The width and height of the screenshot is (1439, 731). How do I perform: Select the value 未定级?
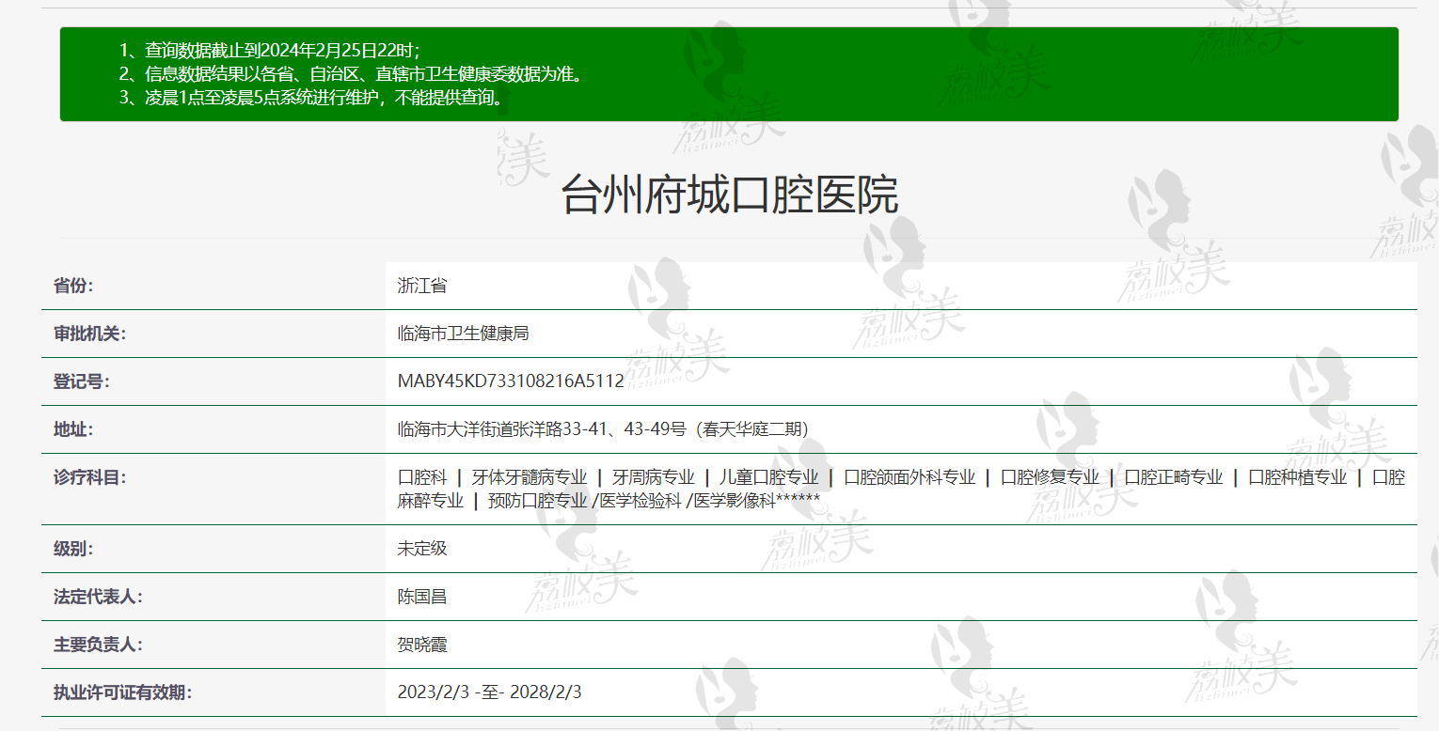click(422, 549)
